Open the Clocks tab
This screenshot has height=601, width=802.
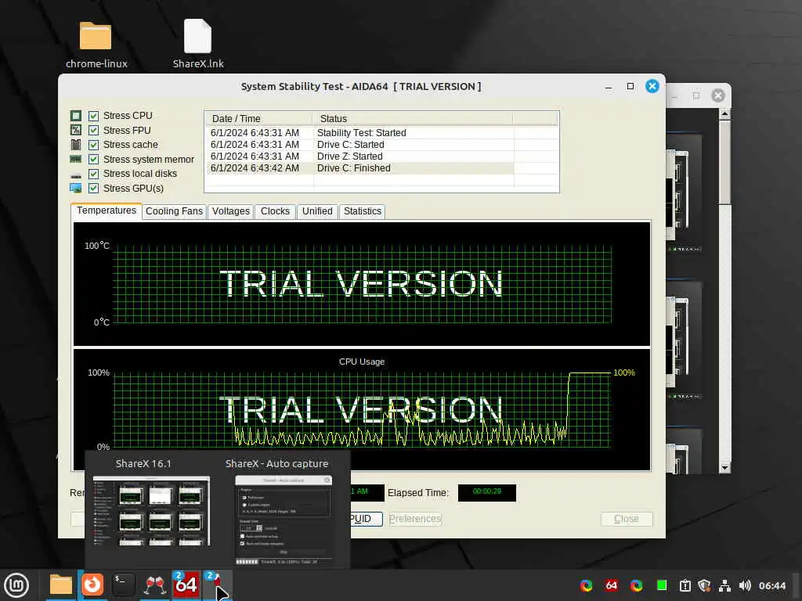(x=275, y=211)
